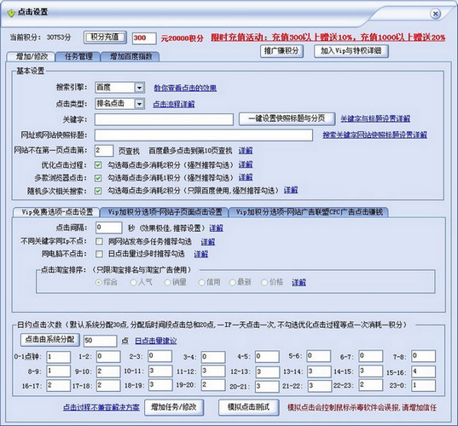Enable the 同电脑不点击 checkbox
The image size is (458, 426).
pos(99,254)
